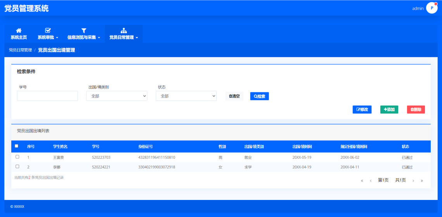Screen dimensions: 442x217
Task: Click student ID S20223703 cell
Action: point(101,157)
